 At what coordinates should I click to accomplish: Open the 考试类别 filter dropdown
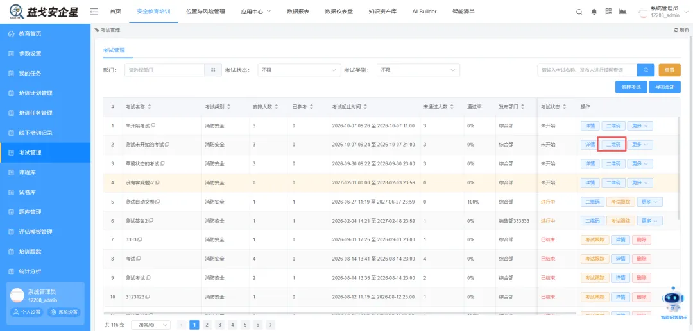click(x=418, y=70)
